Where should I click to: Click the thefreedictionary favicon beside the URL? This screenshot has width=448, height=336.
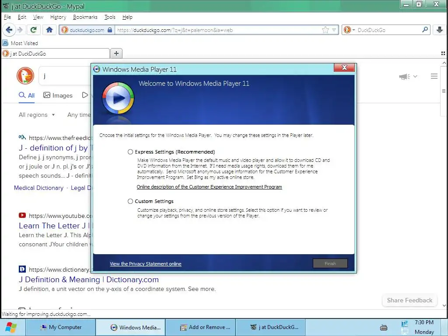[x=22, y=137]
